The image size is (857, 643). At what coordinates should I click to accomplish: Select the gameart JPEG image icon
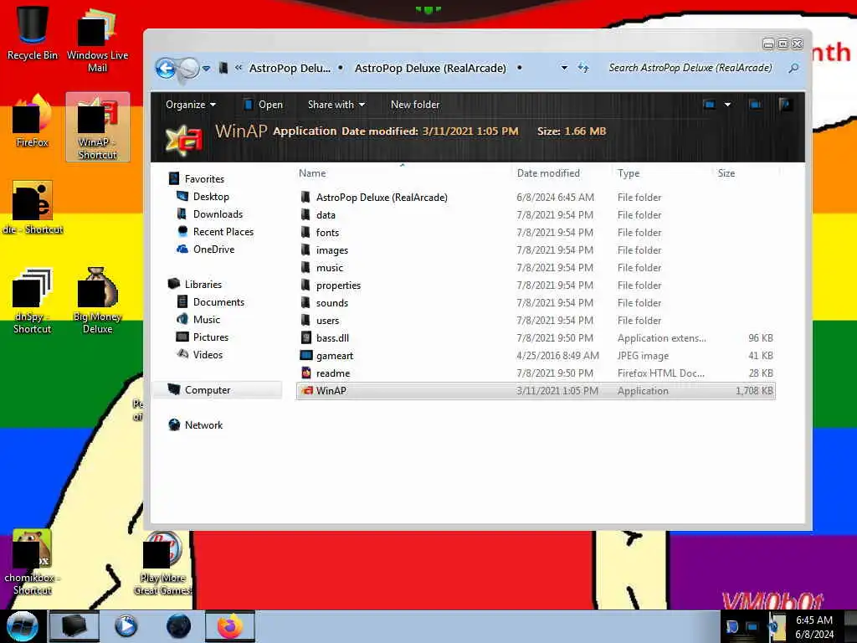(306, 355)
